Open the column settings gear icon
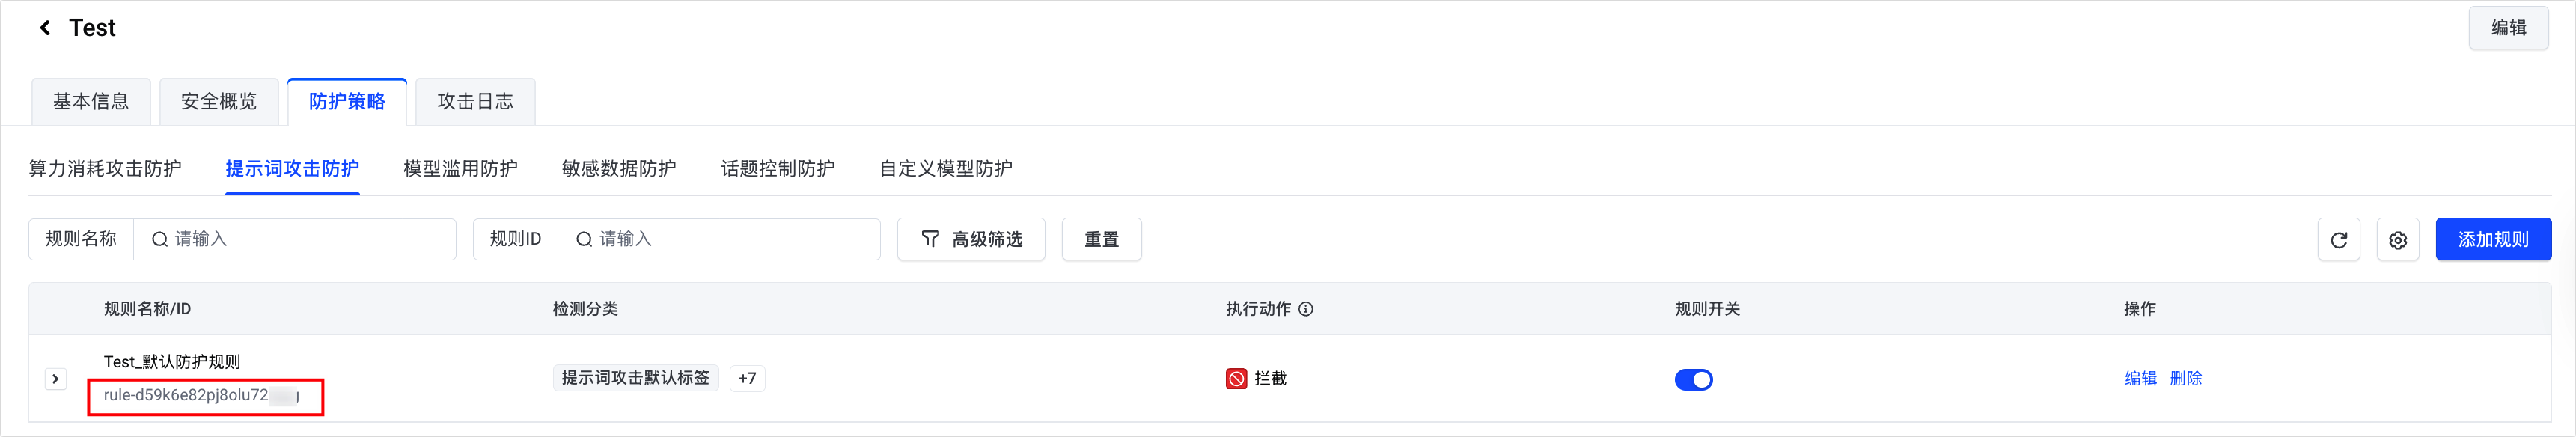 tap(2397, 240)
